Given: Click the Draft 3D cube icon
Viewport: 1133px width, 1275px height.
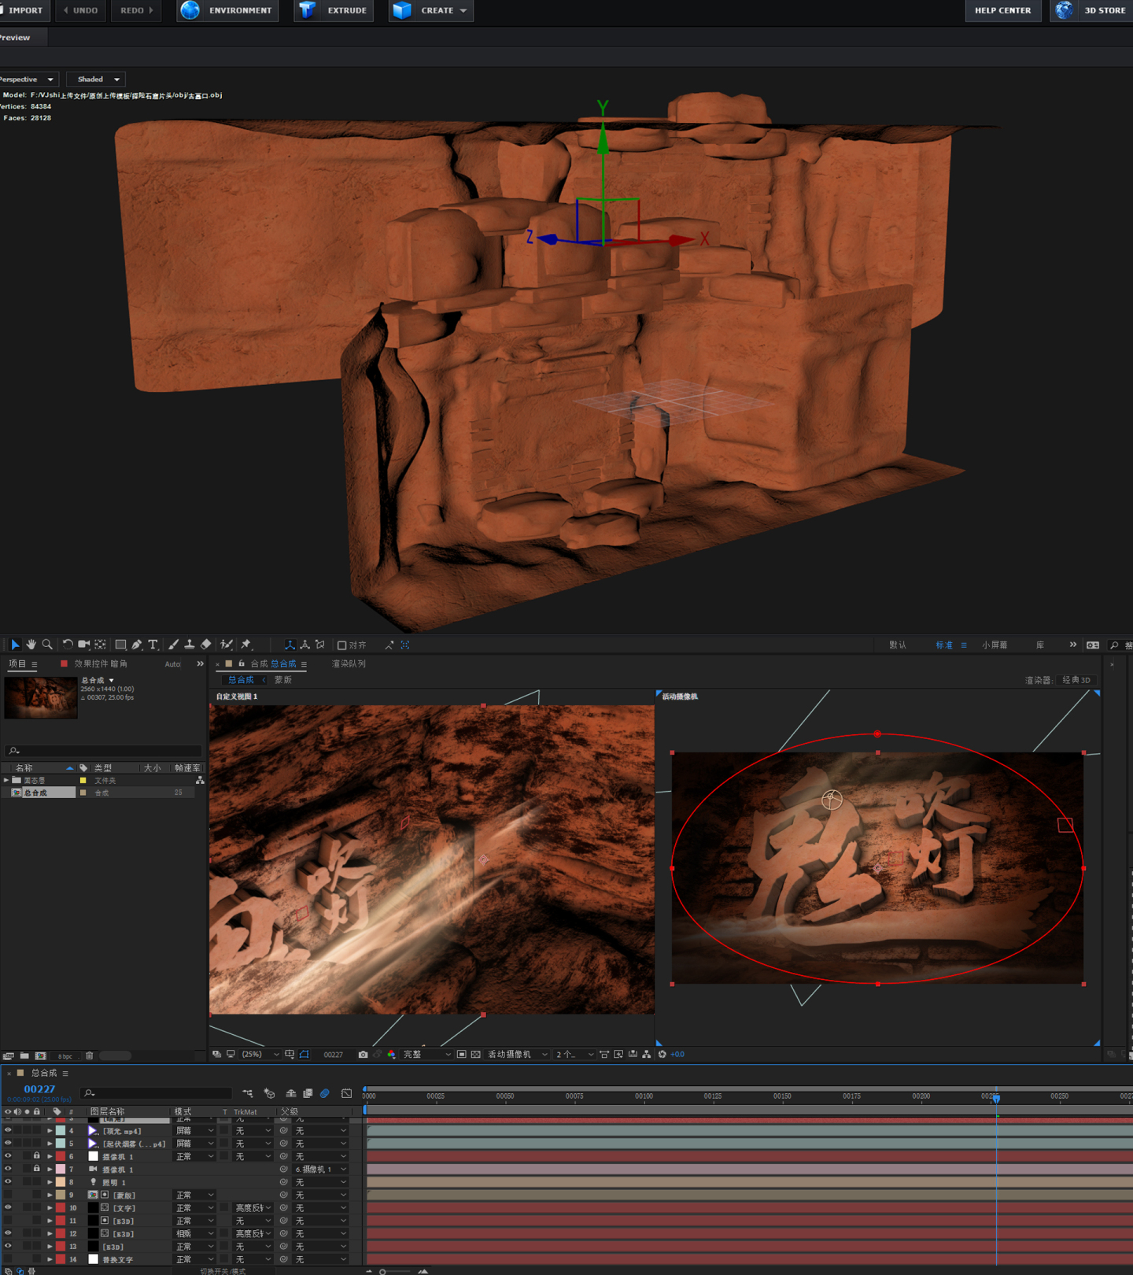Looking at the screenshot, I should coord(269,1093).
